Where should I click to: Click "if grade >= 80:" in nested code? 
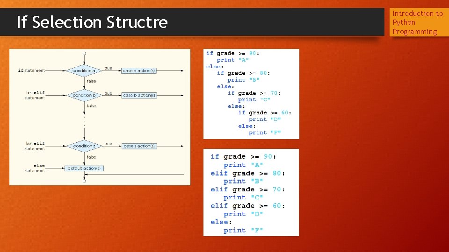tap(243, 73)
